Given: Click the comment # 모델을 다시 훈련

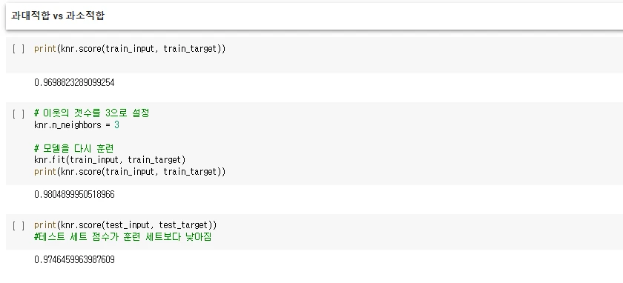Looking at the screenshot, I should 74,148.
